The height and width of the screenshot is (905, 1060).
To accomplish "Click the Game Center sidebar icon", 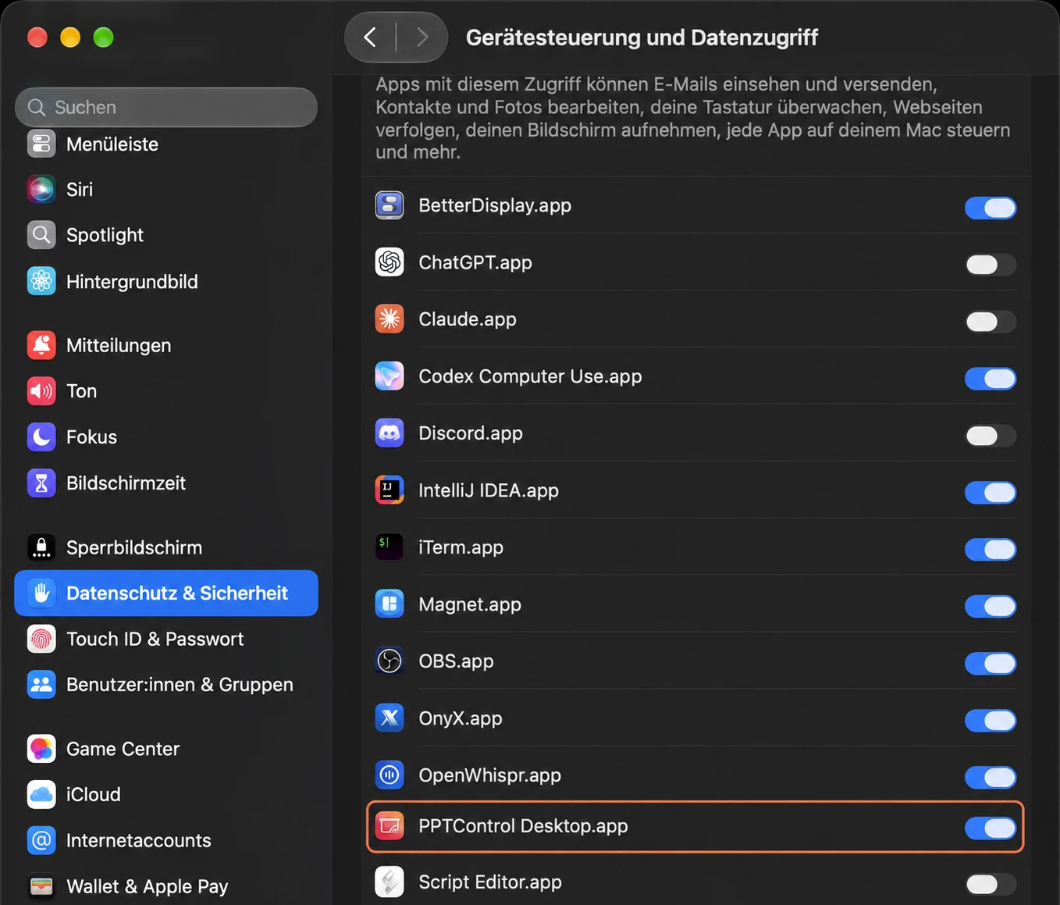I will coord(41,749).
